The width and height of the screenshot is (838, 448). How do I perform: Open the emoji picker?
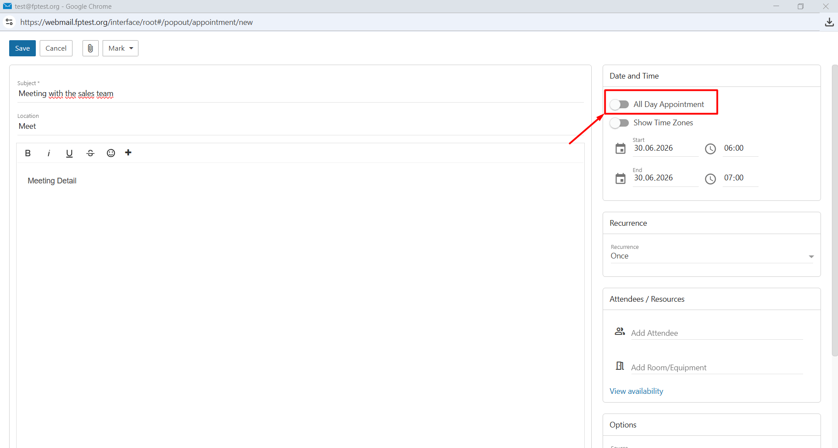111,153
